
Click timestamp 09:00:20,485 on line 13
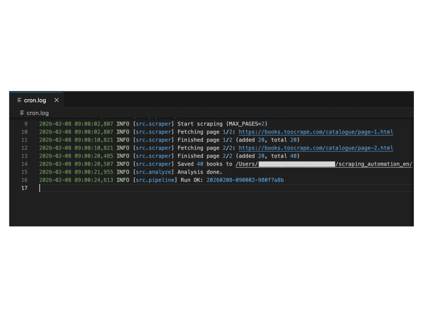pos(94,156)
